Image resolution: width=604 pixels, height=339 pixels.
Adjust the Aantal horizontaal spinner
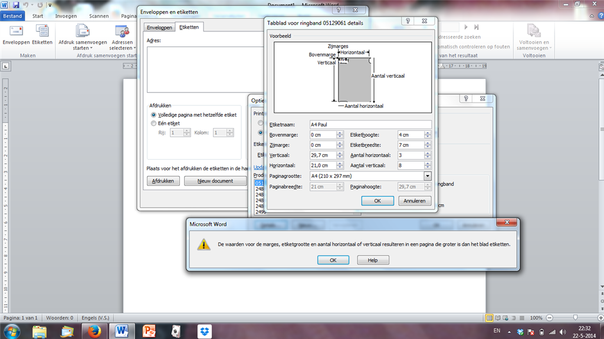coord(428,155)
